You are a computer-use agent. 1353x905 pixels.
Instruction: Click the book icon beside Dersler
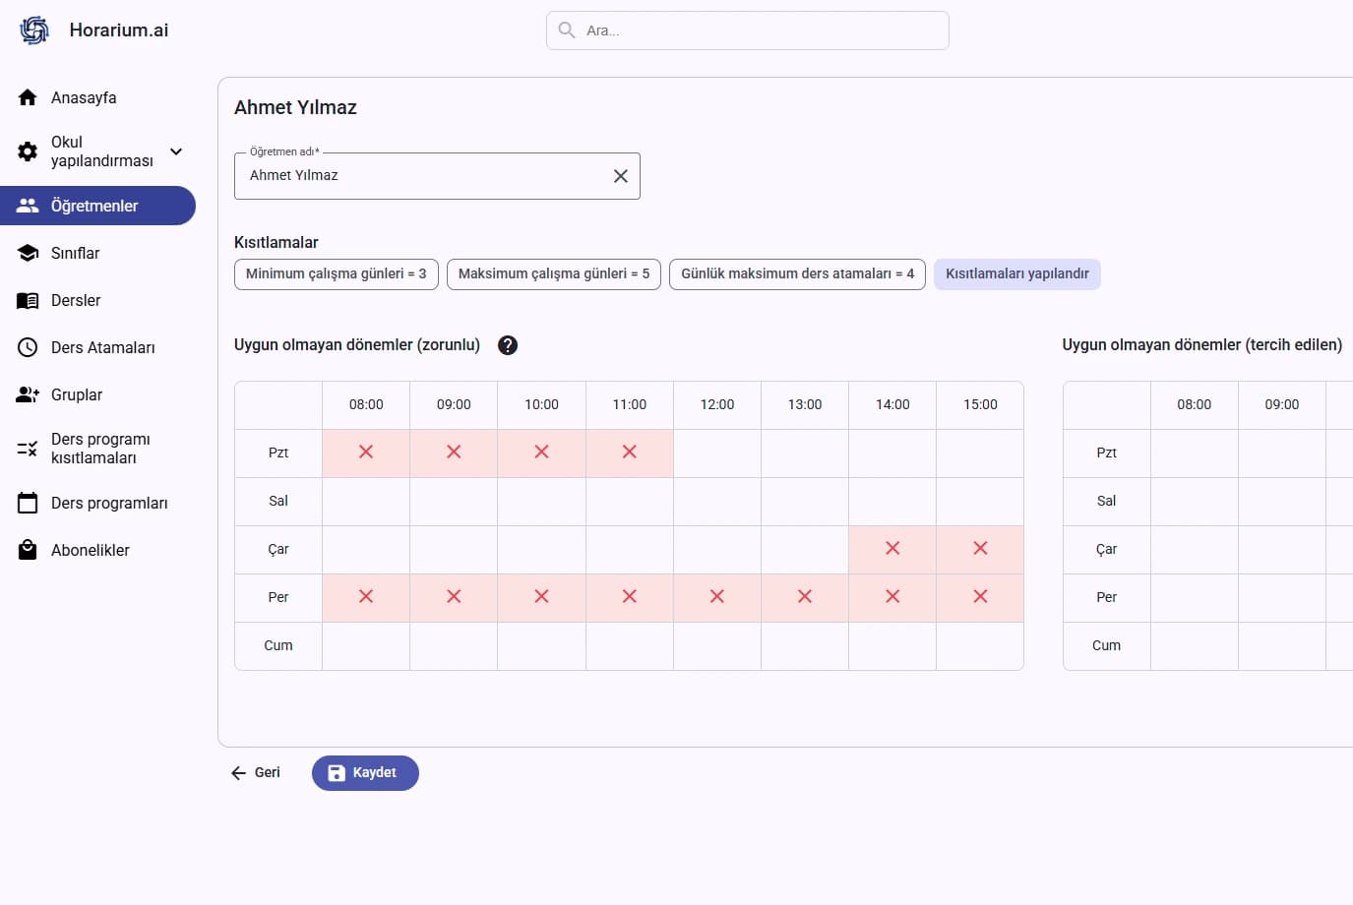28,300
